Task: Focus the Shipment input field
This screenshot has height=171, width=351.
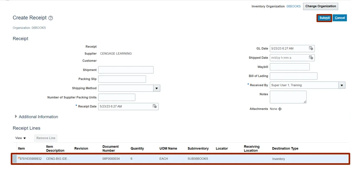Action: click(x=126, y=70)
